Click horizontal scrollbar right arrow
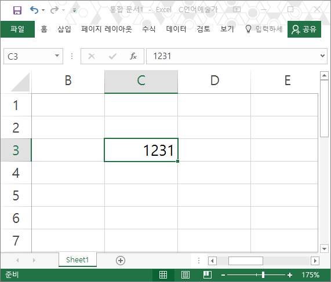Image resolution: width=331 pixels, height=282 pixels. pos(315,261)
